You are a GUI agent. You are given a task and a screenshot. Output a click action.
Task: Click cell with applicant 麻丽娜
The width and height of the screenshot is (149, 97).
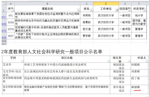pyautogui.click(x=139, y=89)
